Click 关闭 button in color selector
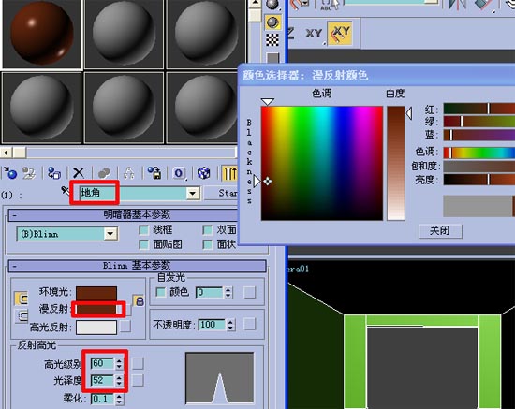Viewport: 515px width, 409px height. (440, 231)
